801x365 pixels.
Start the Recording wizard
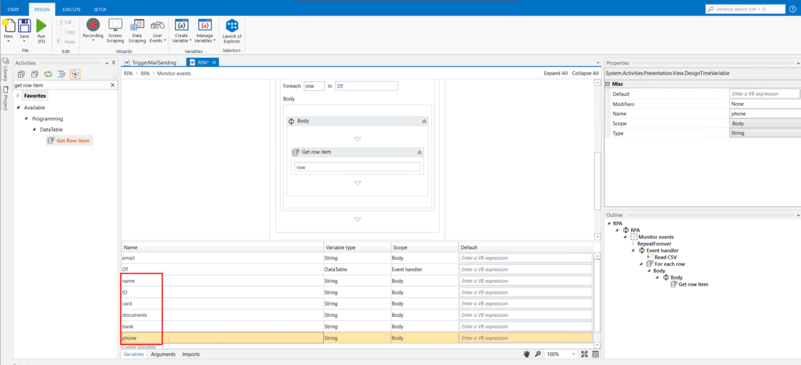click(93, 25)
